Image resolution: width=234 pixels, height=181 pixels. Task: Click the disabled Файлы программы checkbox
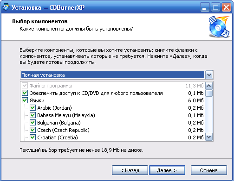pyautogui.click(x=25, y=86)
